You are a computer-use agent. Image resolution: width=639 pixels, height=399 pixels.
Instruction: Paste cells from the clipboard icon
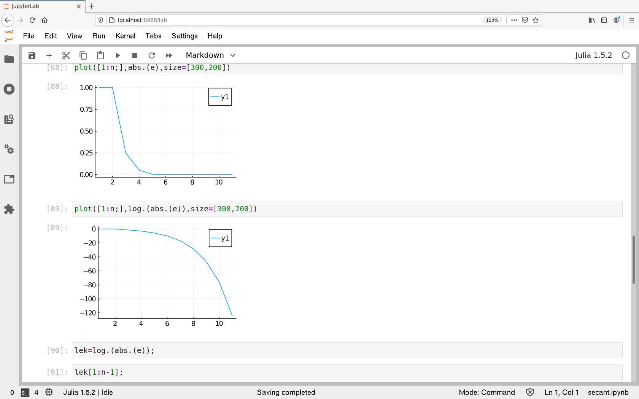100,55
